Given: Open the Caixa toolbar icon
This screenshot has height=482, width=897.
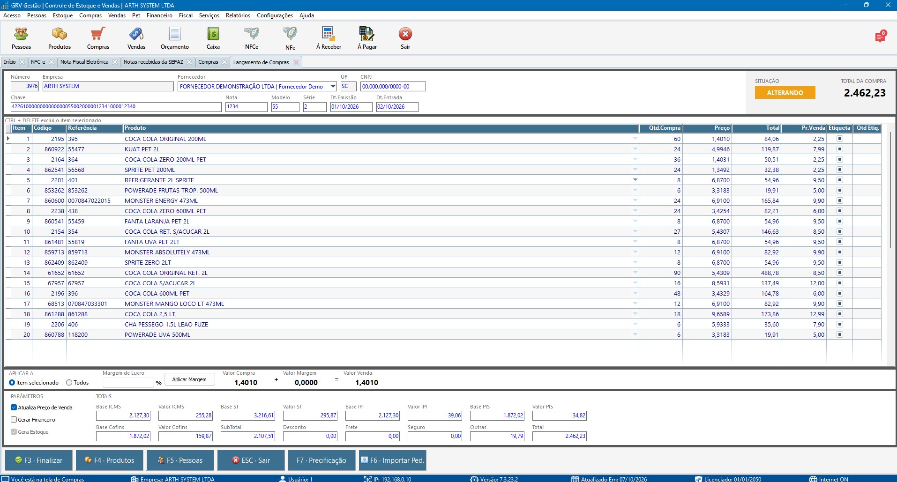Looking at the screenshot, I should click(x=213, y=38).
